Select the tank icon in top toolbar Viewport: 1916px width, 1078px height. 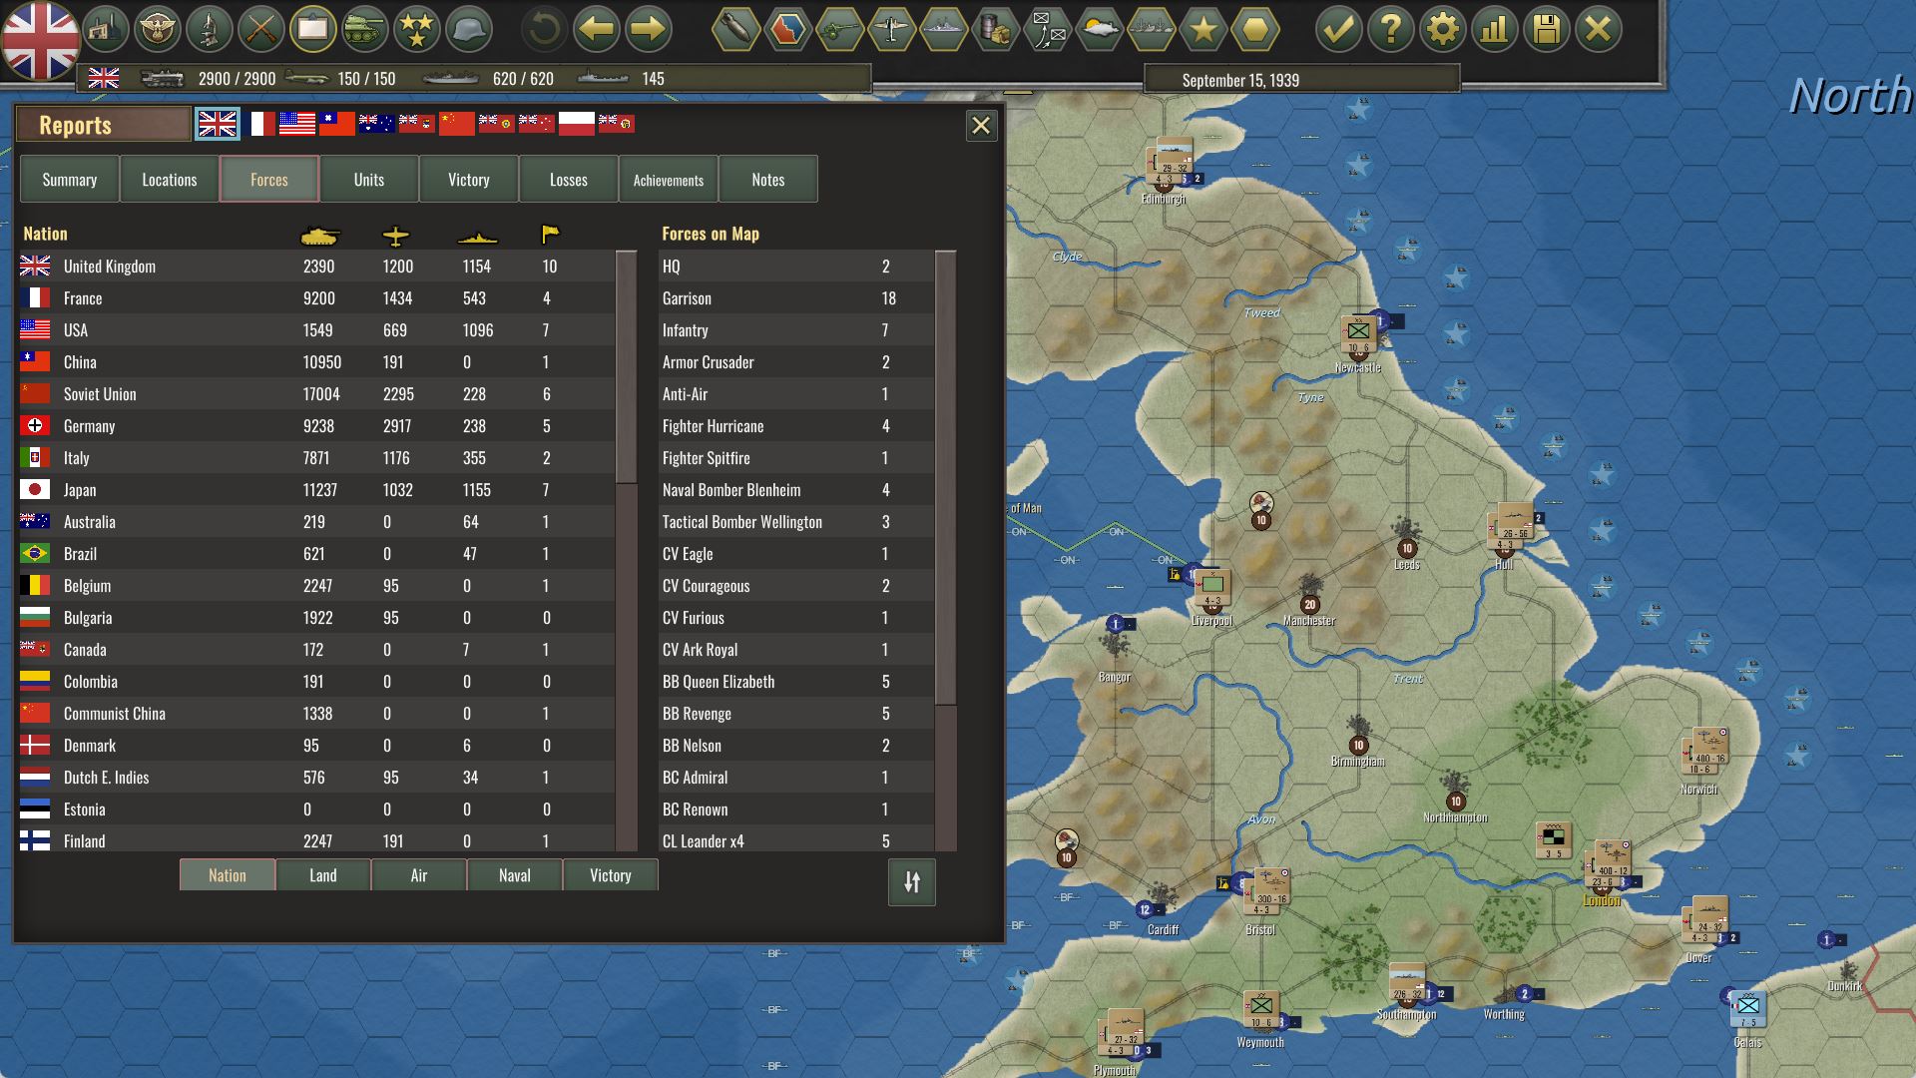(x=364, y=30)
